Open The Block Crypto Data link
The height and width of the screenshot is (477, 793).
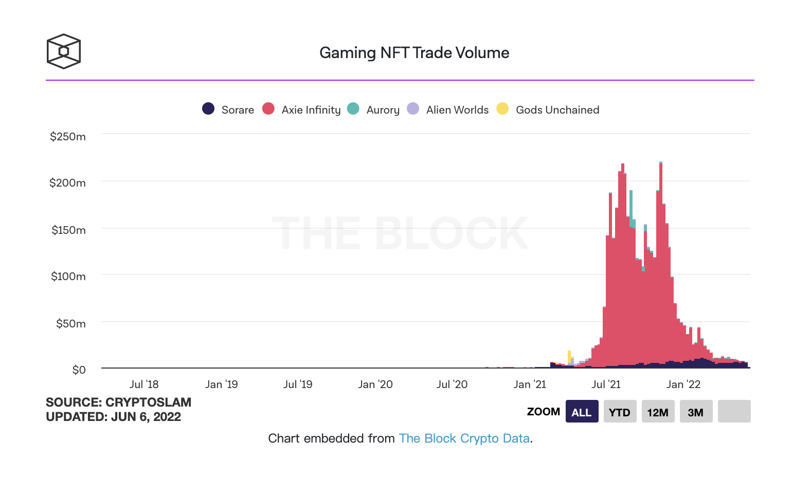point(464,438)
